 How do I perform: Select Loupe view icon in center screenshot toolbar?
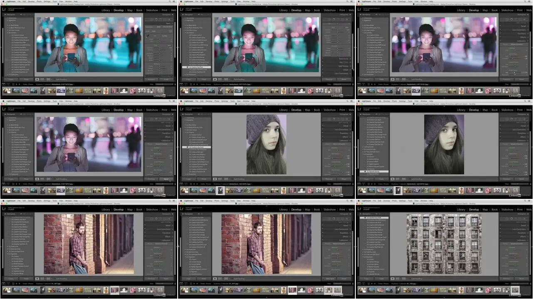[x=214, y=179]
